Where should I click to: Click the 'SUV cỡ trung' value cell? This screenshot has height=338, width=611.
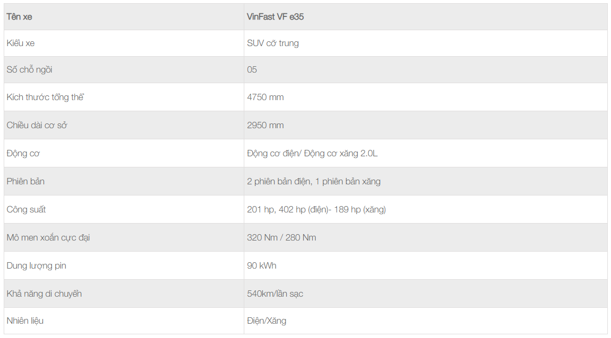point(273,43)
